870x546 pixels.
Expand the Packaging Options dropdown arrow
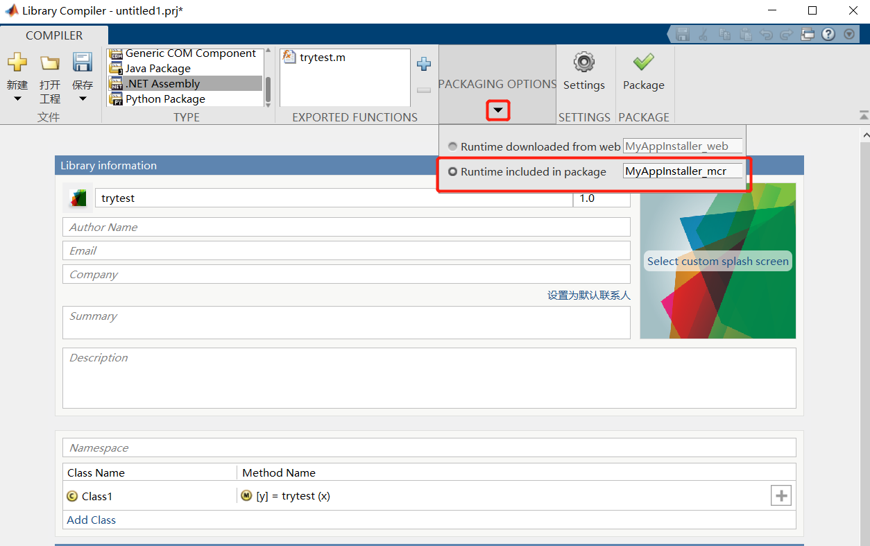pyautogui.click(x=497, y=110)
